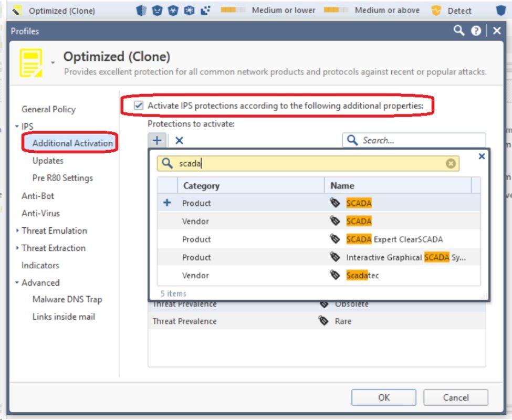Uncheck Activate IPS protections checkbox
The image size is (512, 420).
pos(139,106)
